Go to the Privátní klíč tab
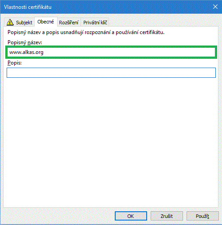Image resolution: width=222 pixels, height=225 pixels. point(95,23)
